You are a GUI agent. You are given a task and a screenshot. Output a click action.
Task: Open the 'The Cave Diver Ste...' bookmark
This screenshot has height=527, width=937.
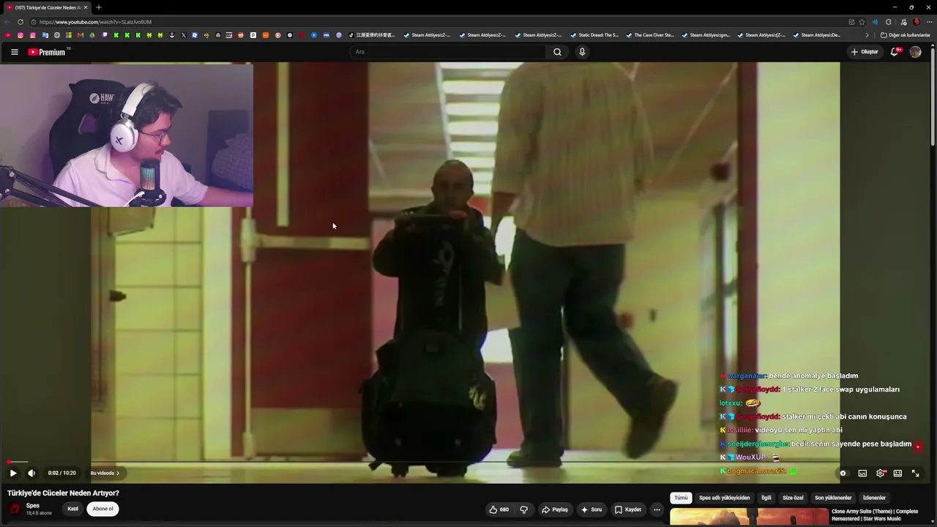click(649, 35)
